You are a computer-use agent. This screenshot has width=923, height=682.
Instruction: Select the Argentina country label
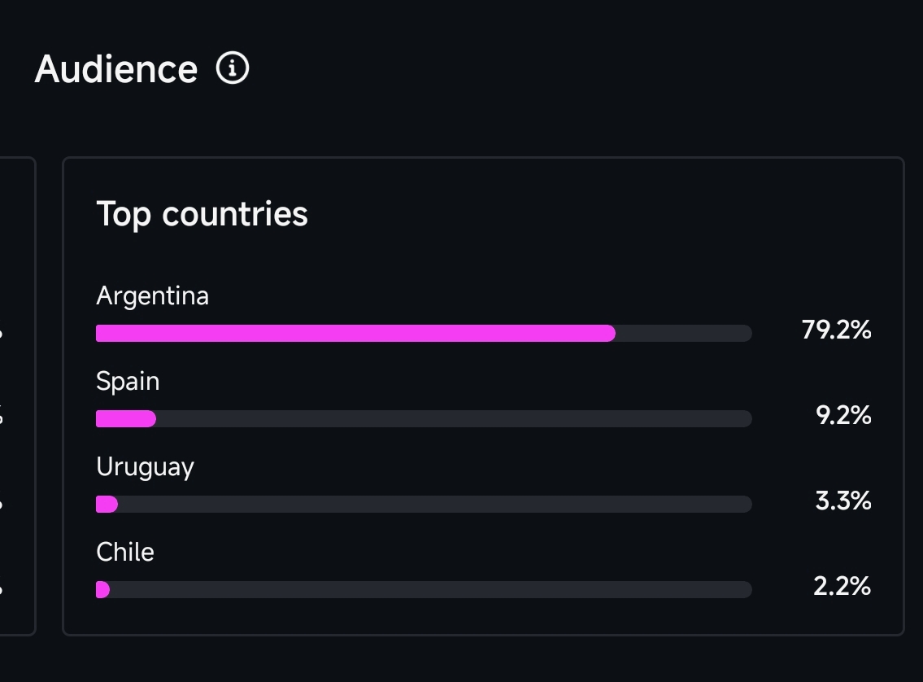tap(152, 295)
